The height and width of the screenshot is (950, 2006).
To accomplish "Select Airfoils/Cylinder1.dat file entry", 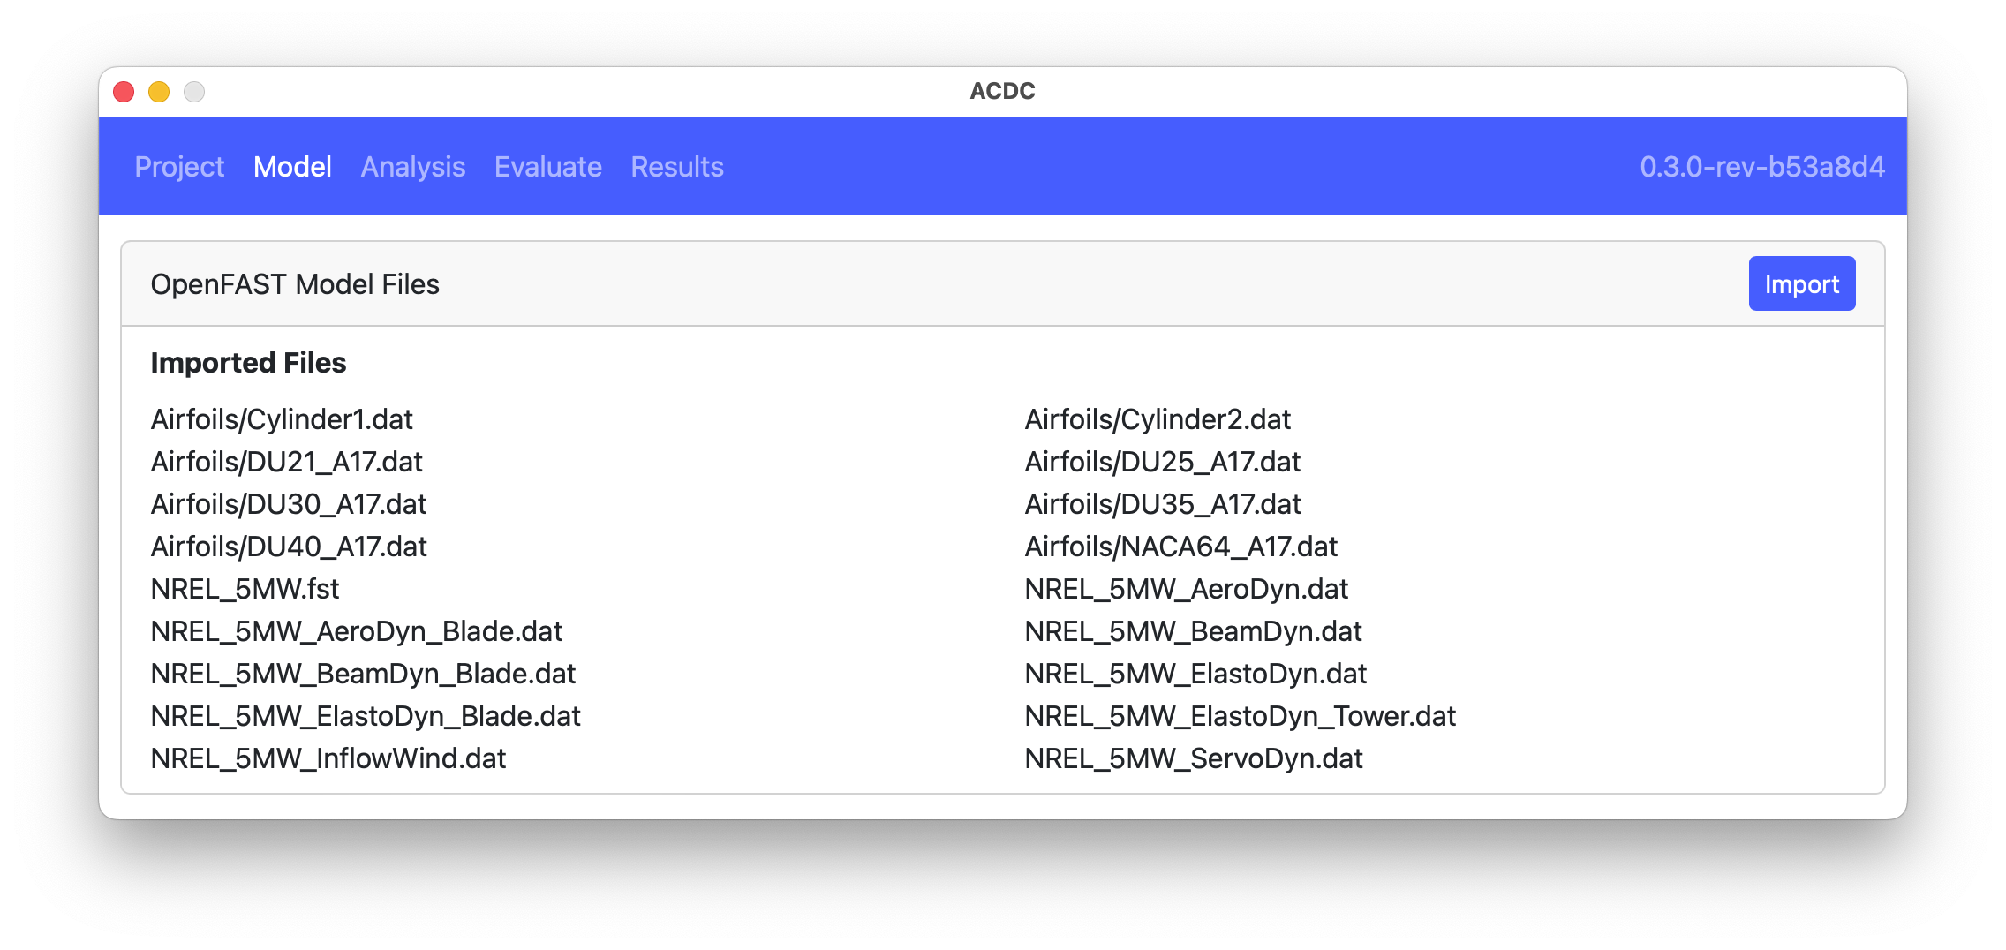I will (x=282, y=418).
